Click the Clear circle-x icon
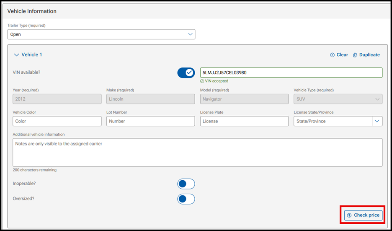 click(332, 55)
